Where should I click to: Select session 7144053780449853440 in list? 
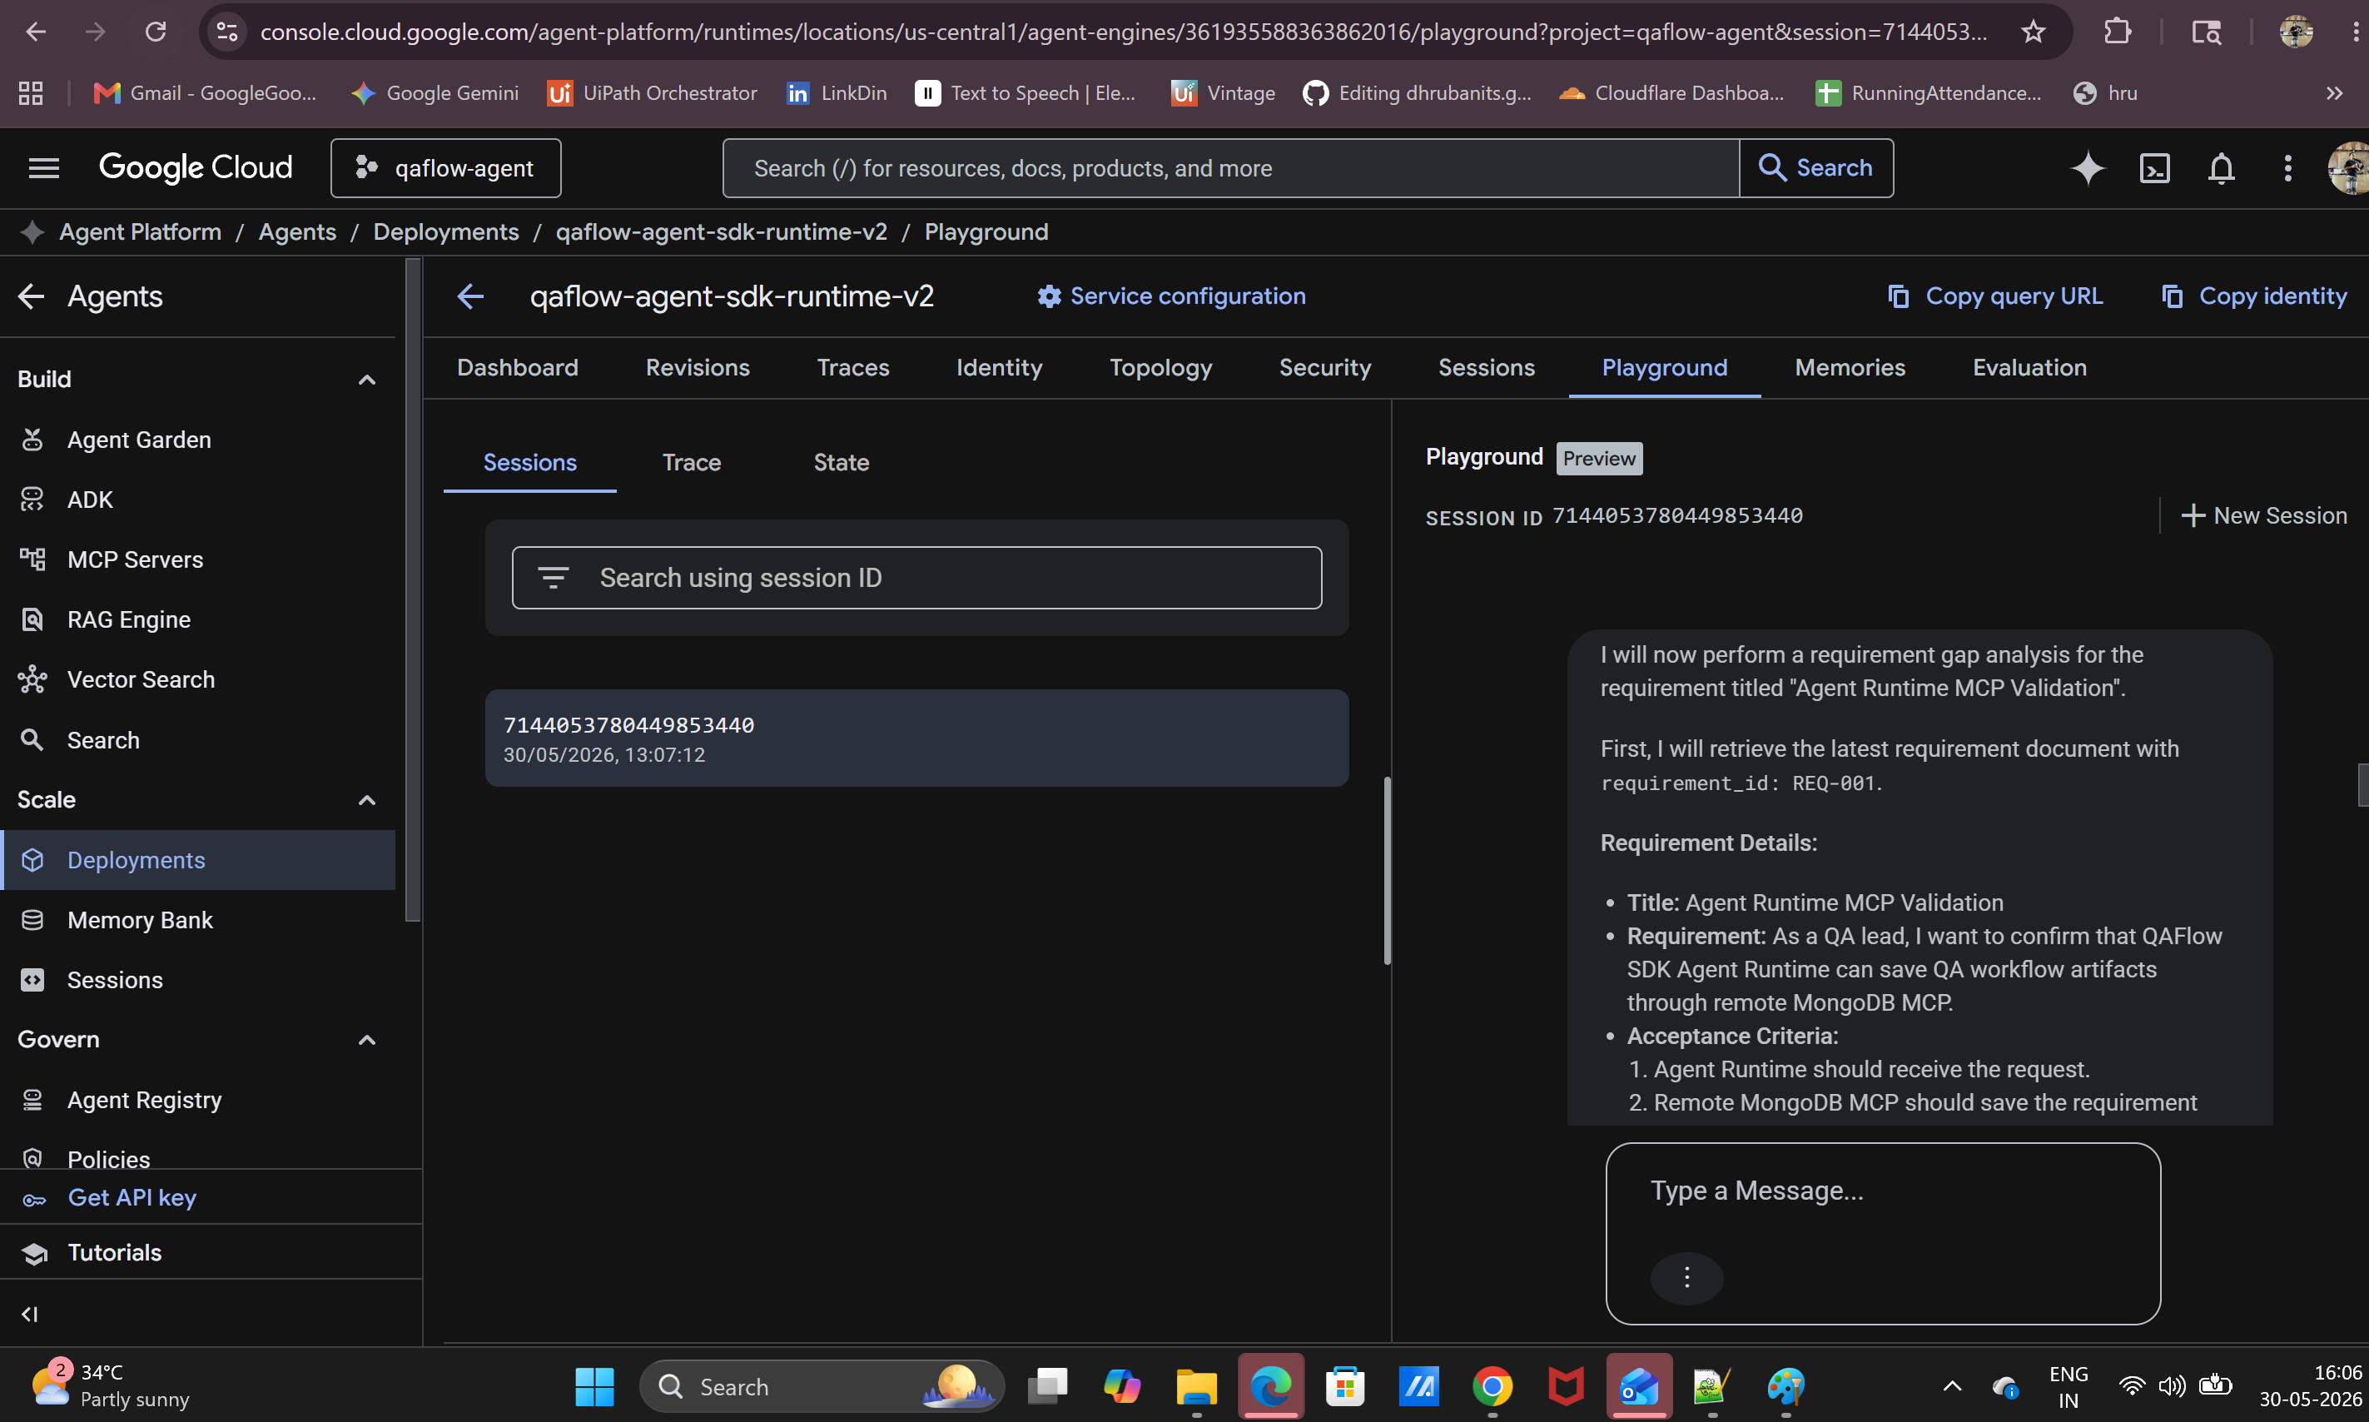[916, 738]
